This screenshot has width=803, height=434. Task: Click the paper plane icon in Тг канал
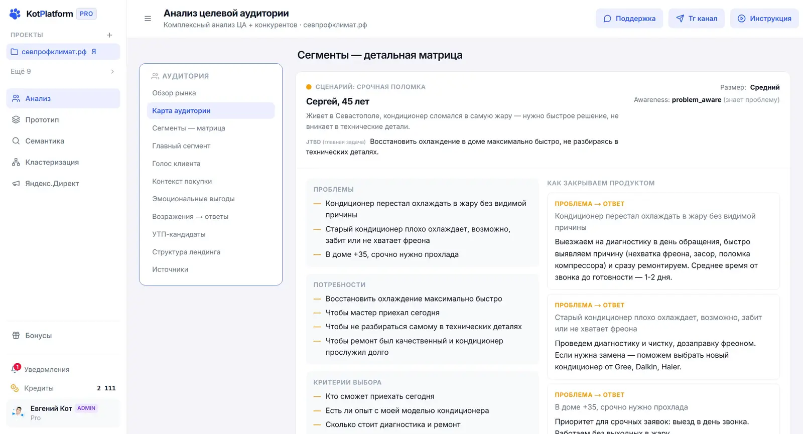[x=680, y=19]
